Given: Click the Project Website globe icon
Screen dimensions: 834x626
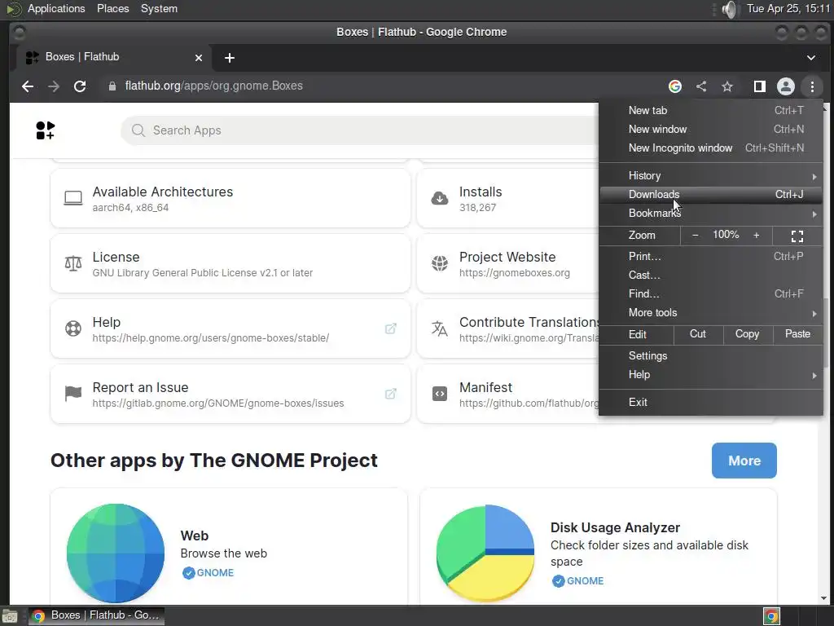Looking at the screenshot, I should (x=439, y=263).
